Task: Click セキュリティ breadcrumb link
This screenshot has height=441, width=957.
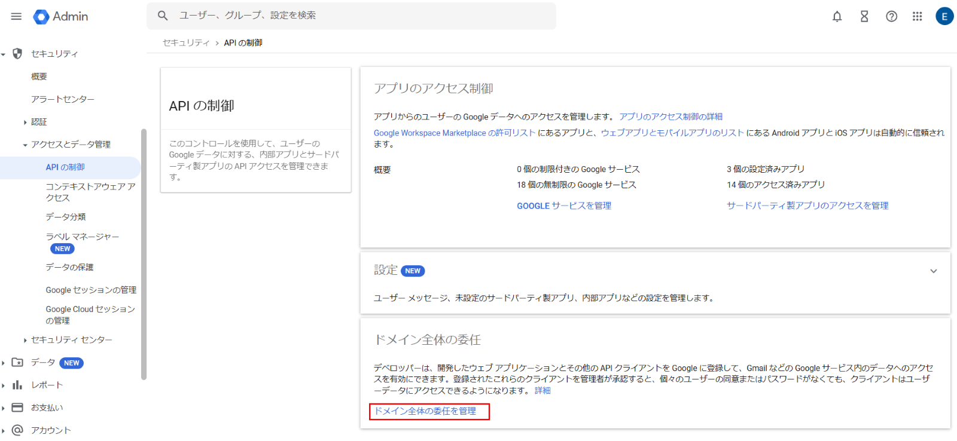Action: click(186, 43)
